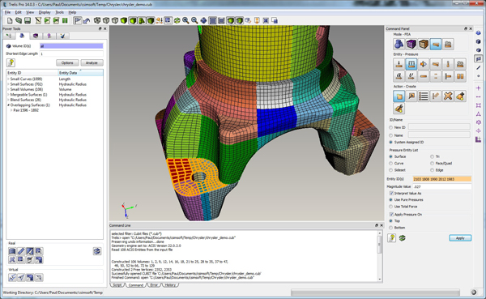Select the Curve radio button
Screen dimensions: 486x299
(391, 164)
